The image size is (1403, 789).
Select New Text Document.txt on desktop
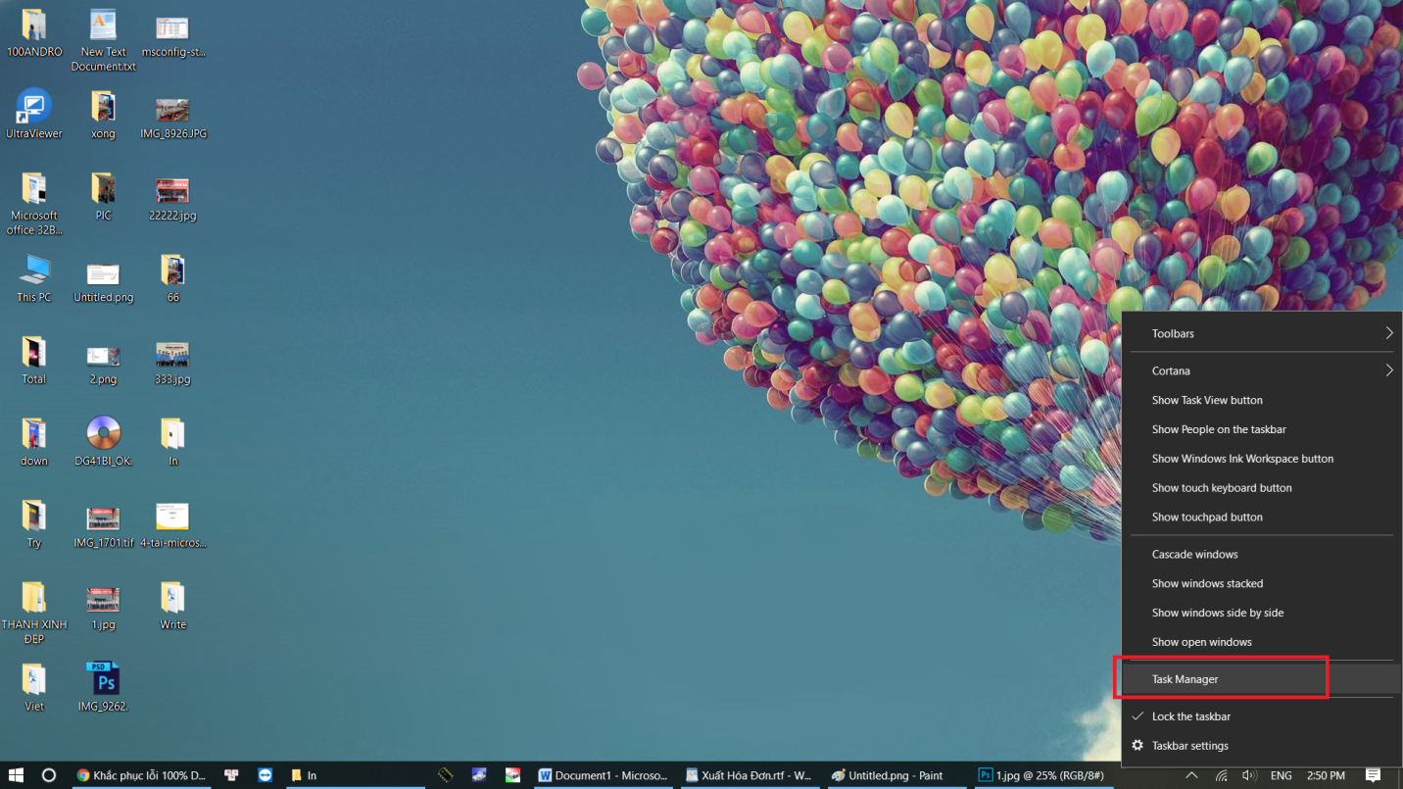[x=103, y=40]
